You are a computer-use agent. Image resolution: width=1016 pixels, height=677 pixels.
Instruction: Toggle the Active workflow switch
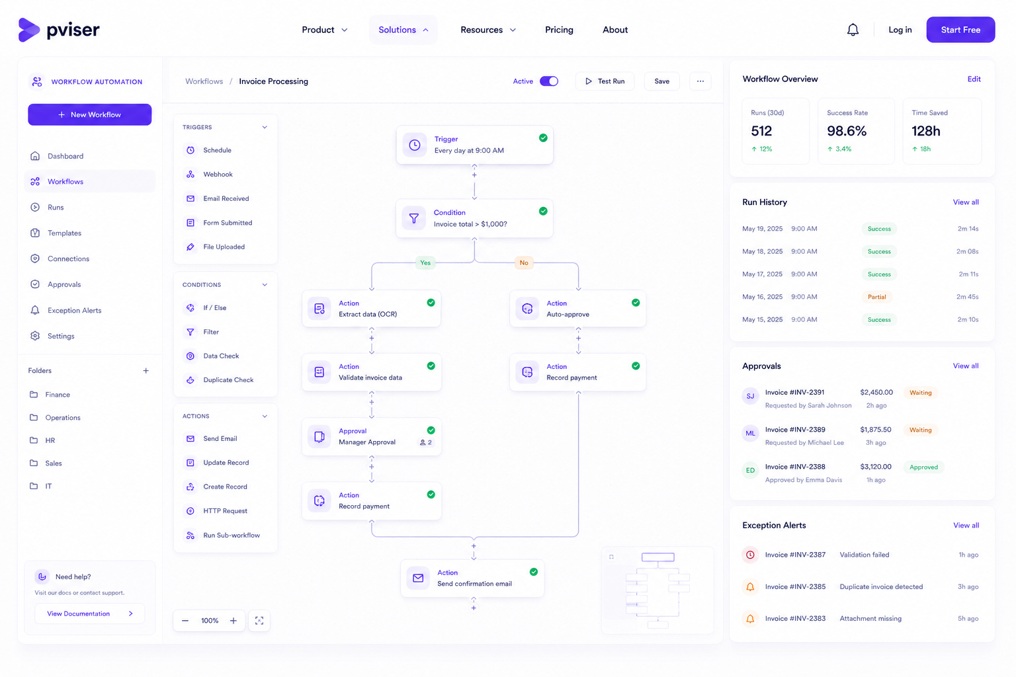pos(549,81)
